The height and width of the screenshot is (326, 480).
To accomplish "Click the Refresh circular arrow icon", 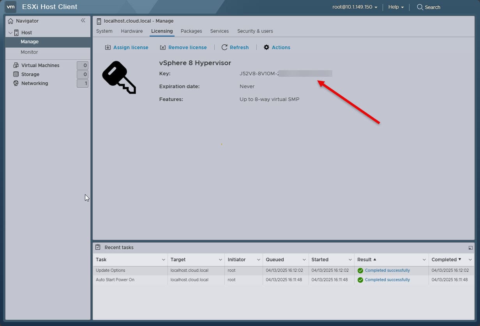I will 224,47.
